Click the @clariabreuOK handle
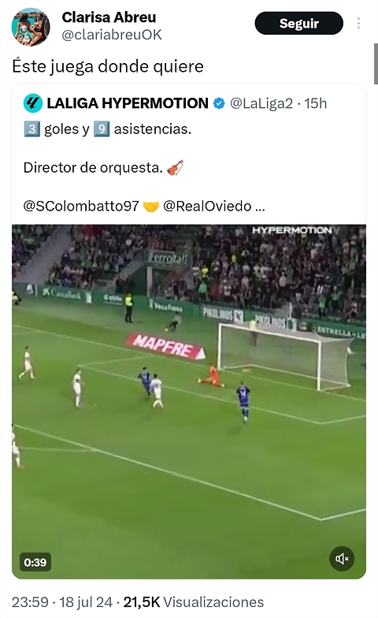Screen dimensions: 378x618 pyautogui.click(x=112, y=35)
